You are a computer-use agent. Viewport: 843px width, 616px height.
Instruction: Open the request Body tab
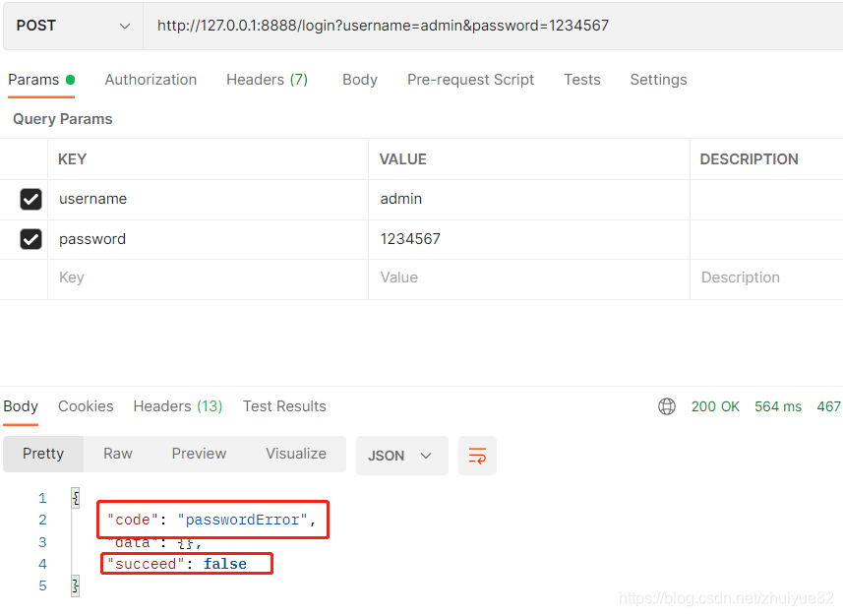(360, 80)
